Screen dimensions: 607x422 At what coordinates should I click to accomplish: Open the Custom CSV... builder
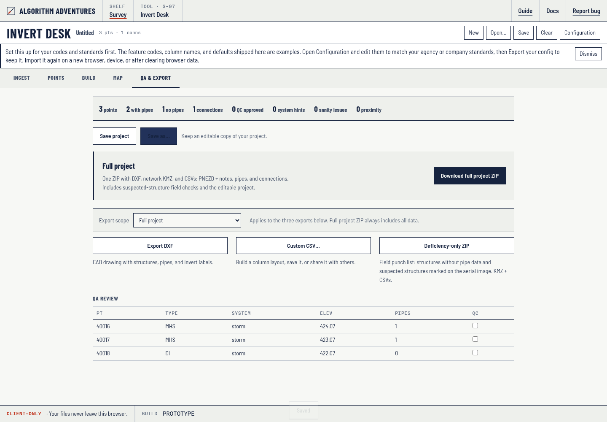pos(303,246)
